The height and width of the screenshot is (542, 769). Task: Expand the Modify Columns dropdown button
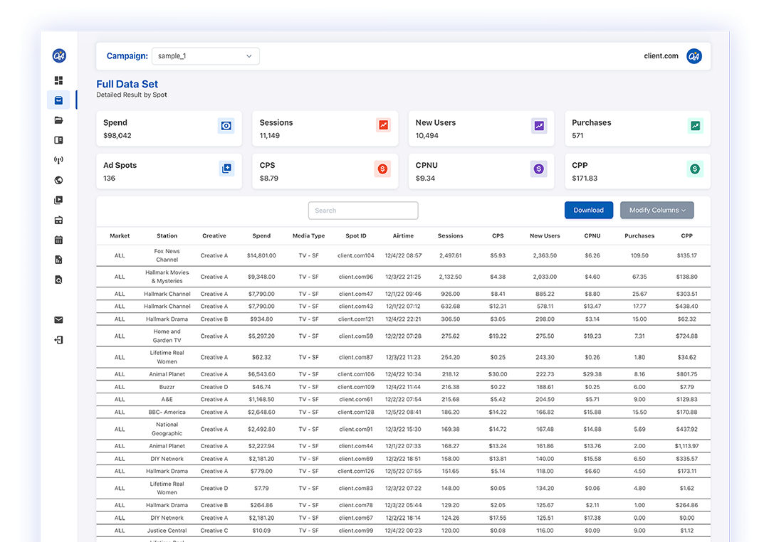coord(656,211)
